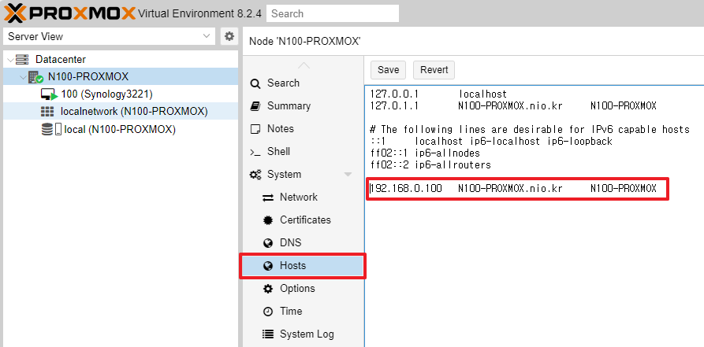This screenshot has height=347, width=704.
Task: Click the Time clock icon
Action: pos(268,312)
